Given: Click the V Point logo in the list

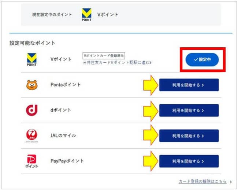Looking at the screenshot, I should pyautogui.click(x=32, y=59).
